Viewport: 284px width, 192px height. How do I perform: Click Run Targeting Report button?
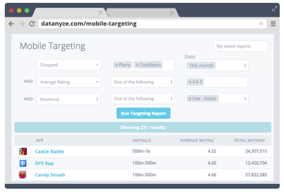[144, 113]
